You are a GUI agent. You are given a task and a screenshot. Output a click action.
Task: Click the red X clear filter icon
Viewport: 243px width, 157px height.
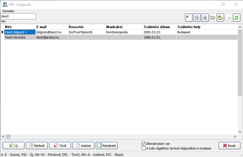pyautogui.click(x=189, y=18)
